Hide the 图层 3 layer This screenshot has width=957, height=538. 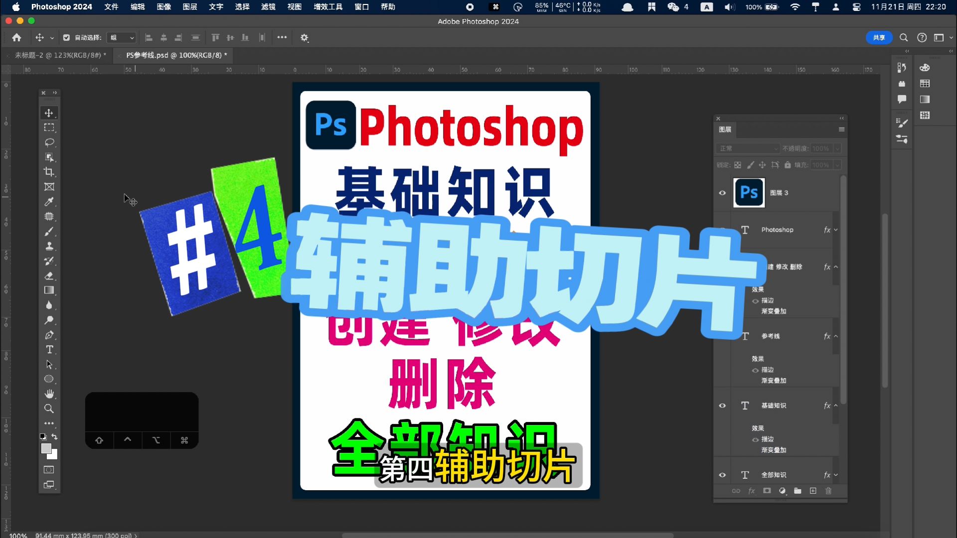[x=722, y=193]
